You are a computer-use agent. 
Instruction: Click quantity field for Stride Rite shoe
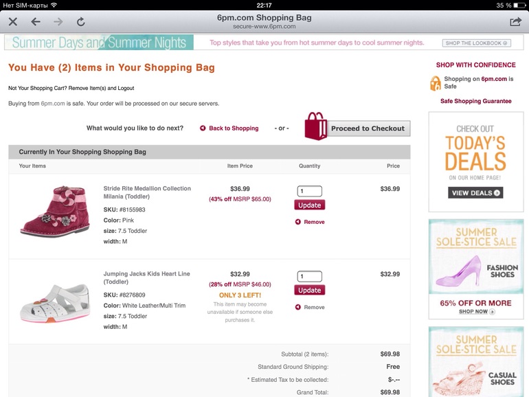point(309,191)
